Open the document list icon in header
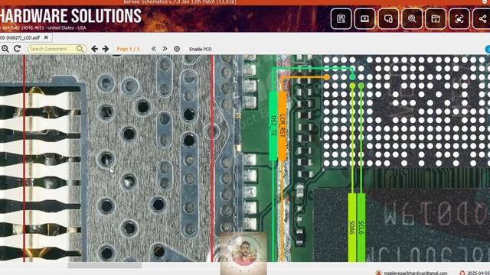Viewport: 490px width, 275px height. coord(341,18)
